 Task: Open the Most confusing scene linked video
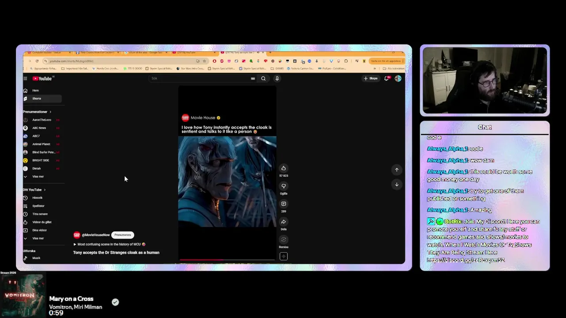[x=109, y=244]
